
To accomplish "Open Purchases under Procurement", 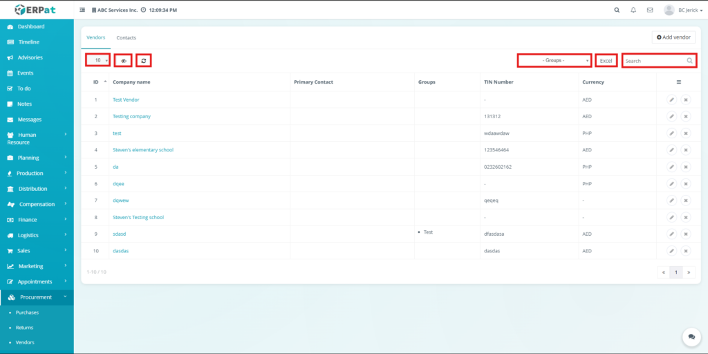I will [x=27, y=313].
